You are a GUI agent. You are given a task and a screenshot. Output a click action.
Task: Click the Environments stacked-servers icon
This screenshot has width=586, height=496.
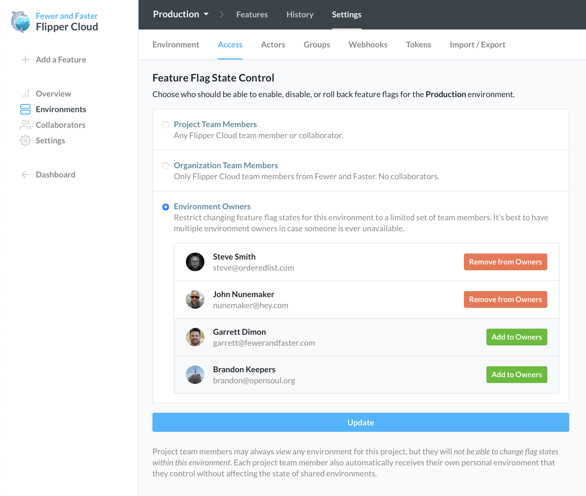[x=25, y=109]
